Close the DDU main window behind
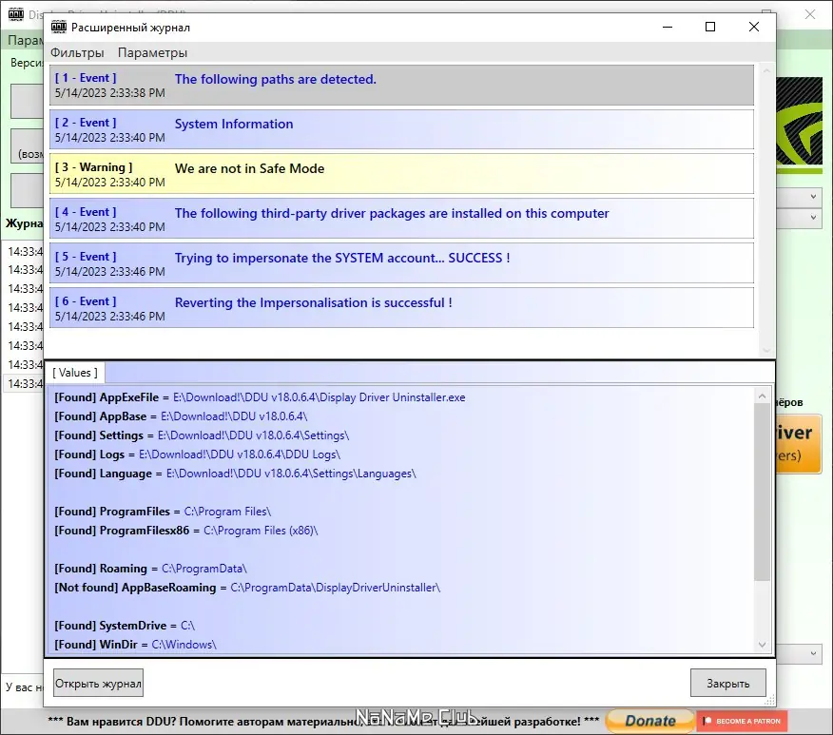The height and width of the screenshot is (735, 833). pyautogui.click(x=809, y=14)
